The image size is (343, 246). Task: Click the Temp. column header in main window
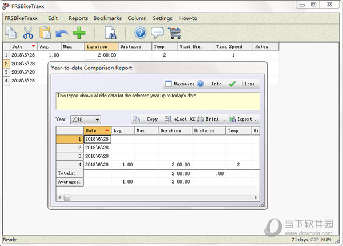[165, 46]
